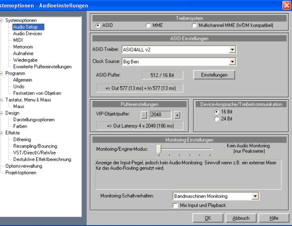292x226 pixels.
Task: Open the Metronom settings page
Action: coord(23,47)
